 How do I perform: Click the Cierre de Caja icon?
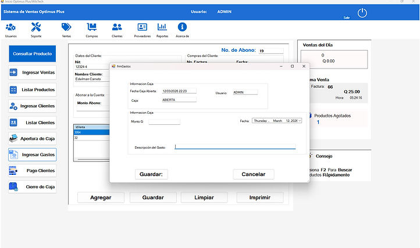click(13, 186)
